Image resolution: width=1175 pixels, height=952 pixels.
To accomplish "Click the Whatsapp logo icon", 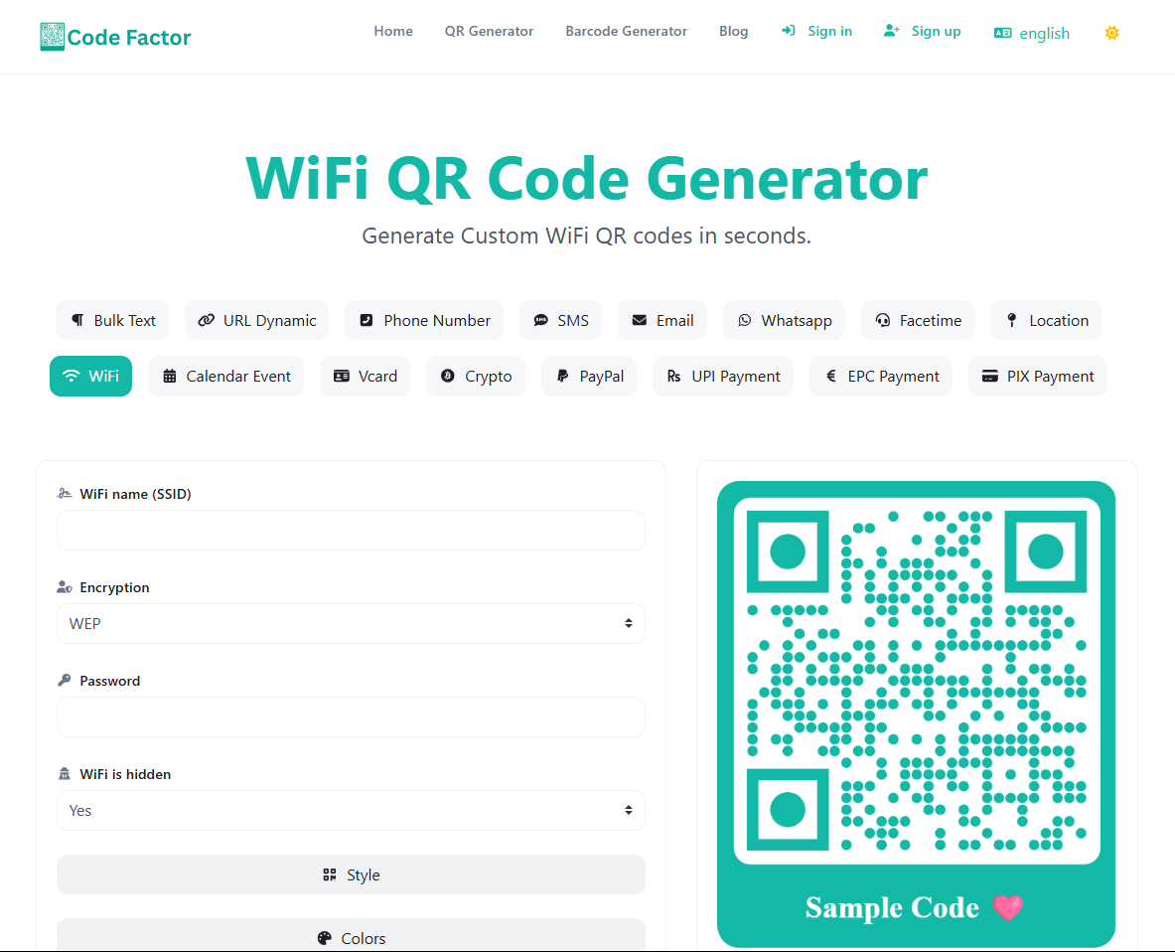I will [744, 320].
